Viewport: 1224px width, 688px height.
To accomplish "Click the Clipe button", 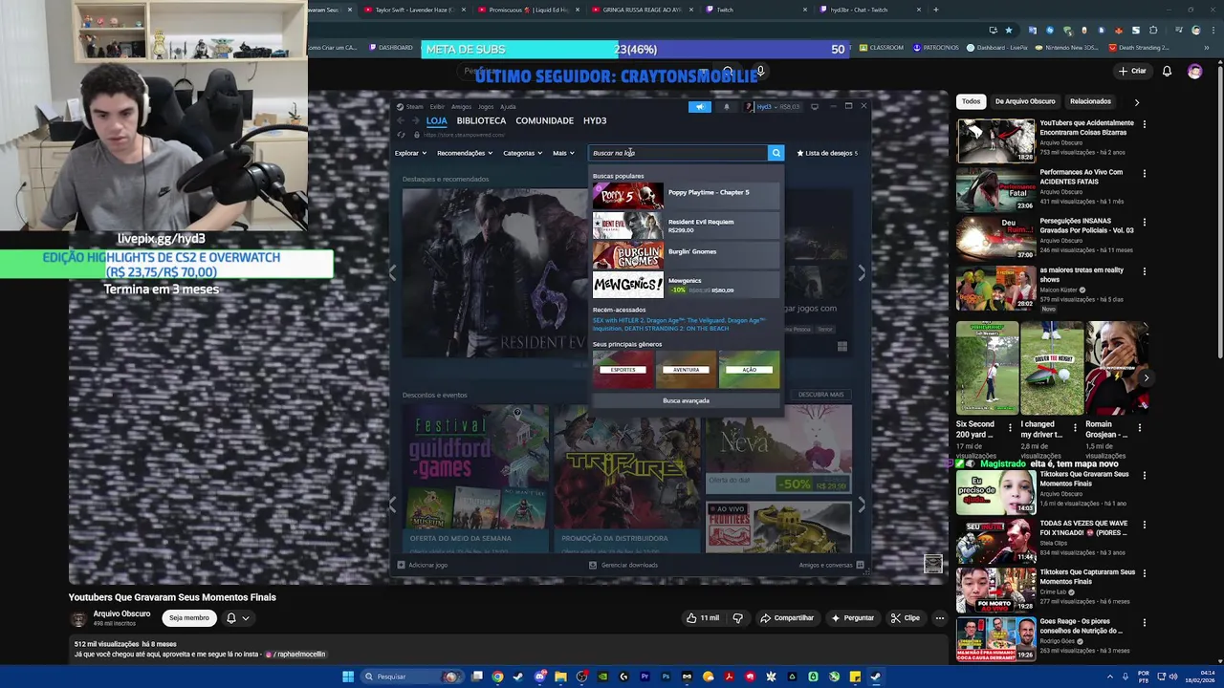I will (905, 618).
